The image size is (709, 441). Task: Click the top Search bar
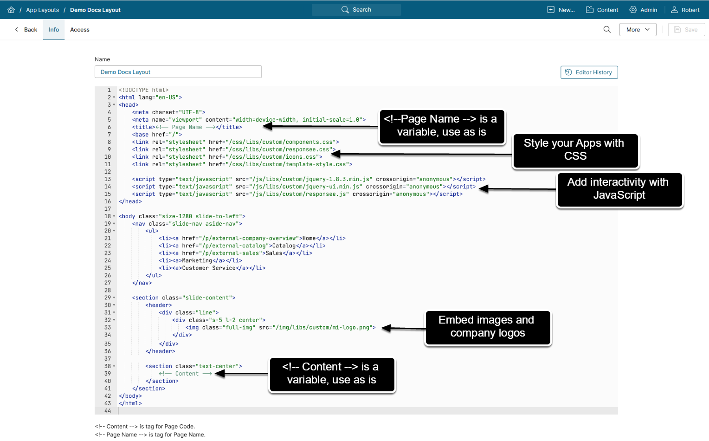(356, 10)
